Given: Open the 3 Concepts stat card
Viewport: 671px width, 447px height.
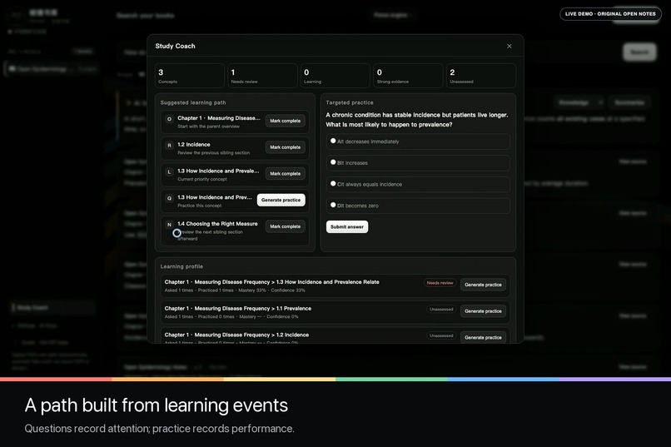Looking at the screenshot, I should pyautogui.click(x=190, y=76).
